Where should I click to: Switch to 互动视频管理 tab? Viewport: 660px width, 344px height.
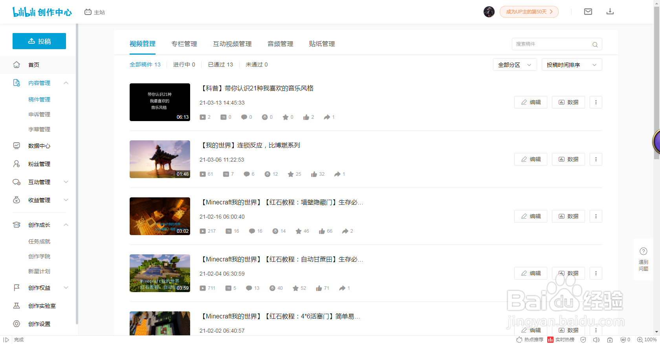[x=232, y=44]
